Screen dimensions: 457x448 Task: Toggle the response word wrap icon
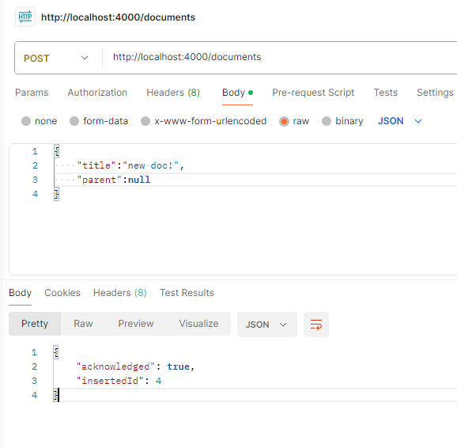316,325
